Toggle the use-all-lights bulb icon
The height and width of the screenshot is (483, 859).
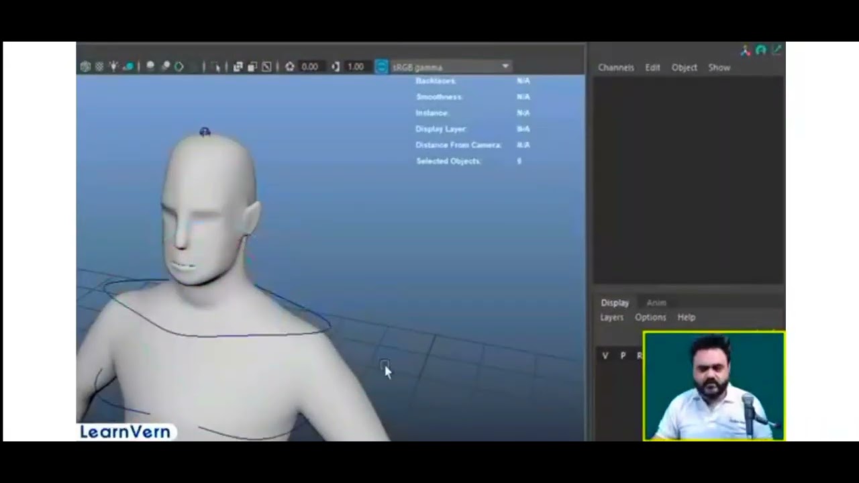coord(113,66)
